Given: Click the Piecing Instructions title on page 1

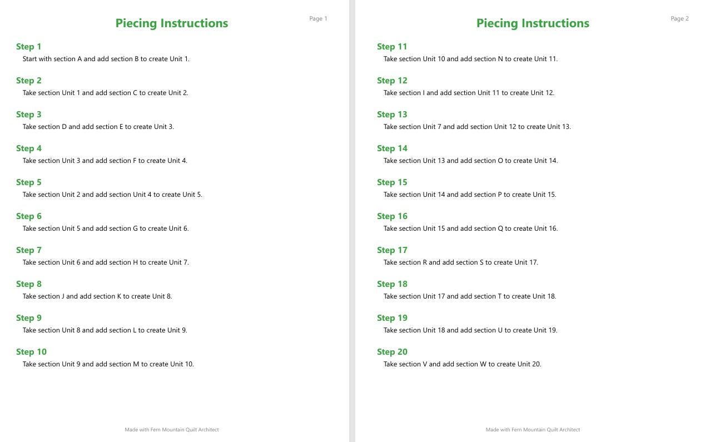Looking at the screenshot, I should point(172,23).
